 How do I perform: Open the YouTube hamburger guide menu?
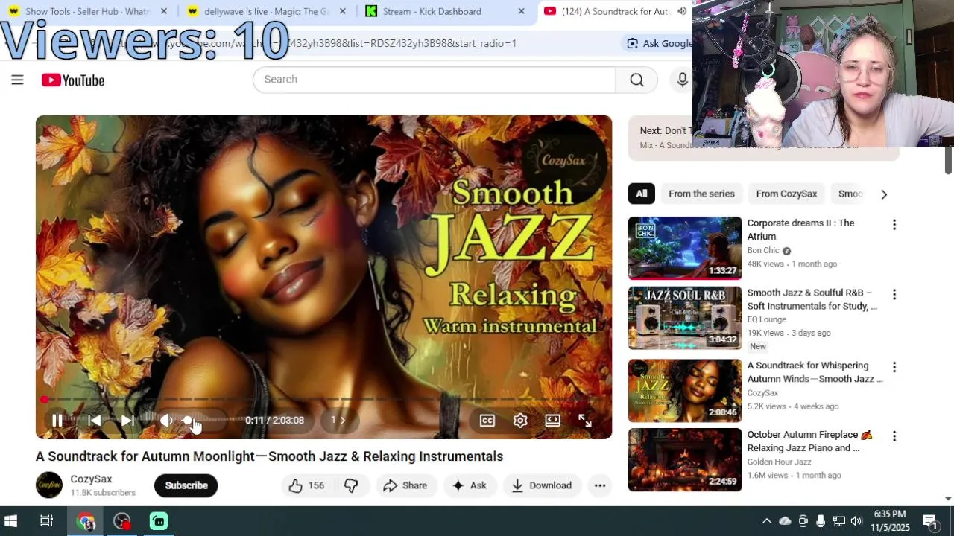(x=17, y=80)
